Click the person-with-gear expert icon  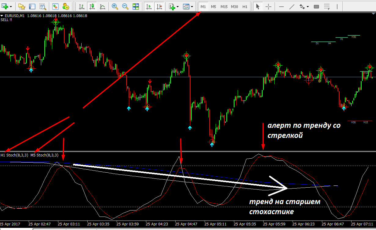(66, 6)
